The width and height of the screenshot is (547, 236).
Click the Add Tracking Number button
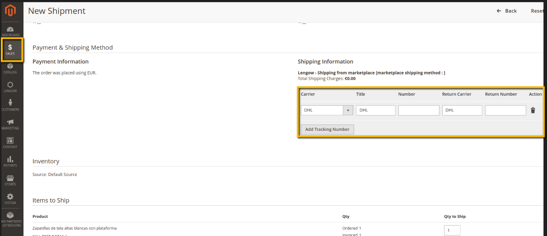pos(327,129)
